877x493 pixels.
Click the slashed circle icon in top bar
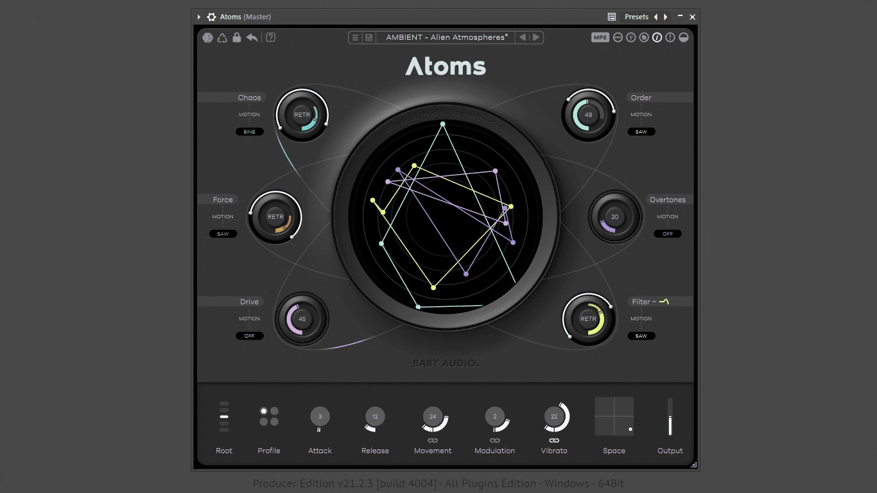pyautogui.click(x=644, y=37)
